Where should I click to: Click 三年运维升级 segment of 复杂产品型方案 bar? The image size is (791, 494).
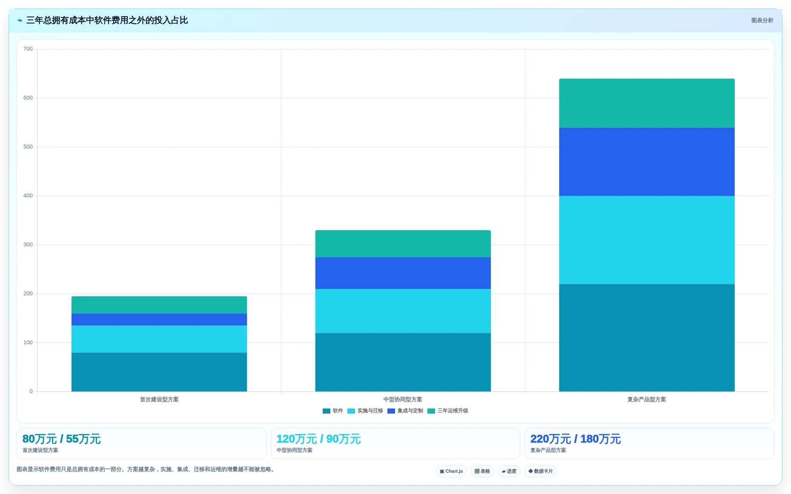click(647, 103)
